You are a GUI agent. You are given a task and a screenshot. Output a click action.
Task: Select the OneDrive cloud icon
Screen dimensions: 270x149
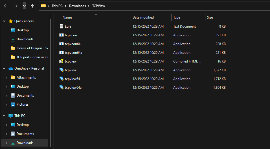tap(11, 68)
